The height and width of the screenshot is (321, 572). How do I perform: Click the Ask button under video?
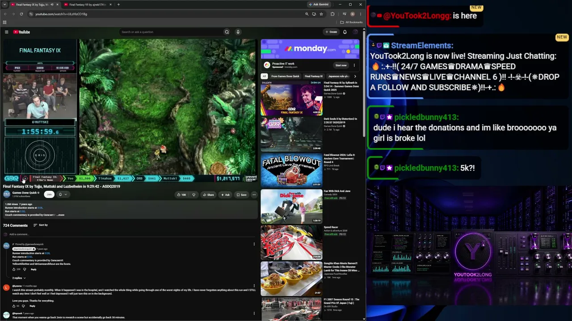[x=225, y=195]
